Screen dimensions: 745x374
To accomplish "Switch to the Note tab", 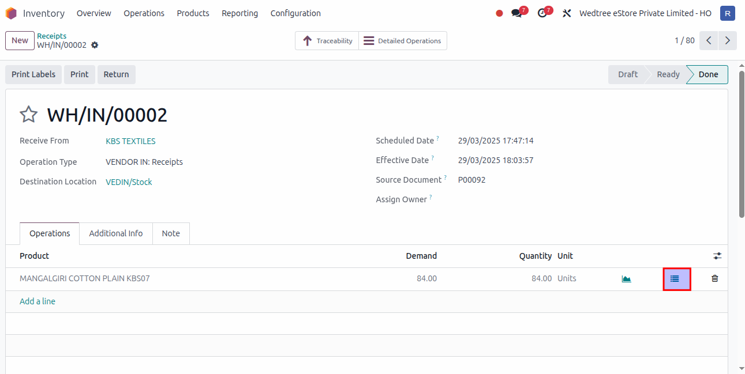I will (171, 233).
